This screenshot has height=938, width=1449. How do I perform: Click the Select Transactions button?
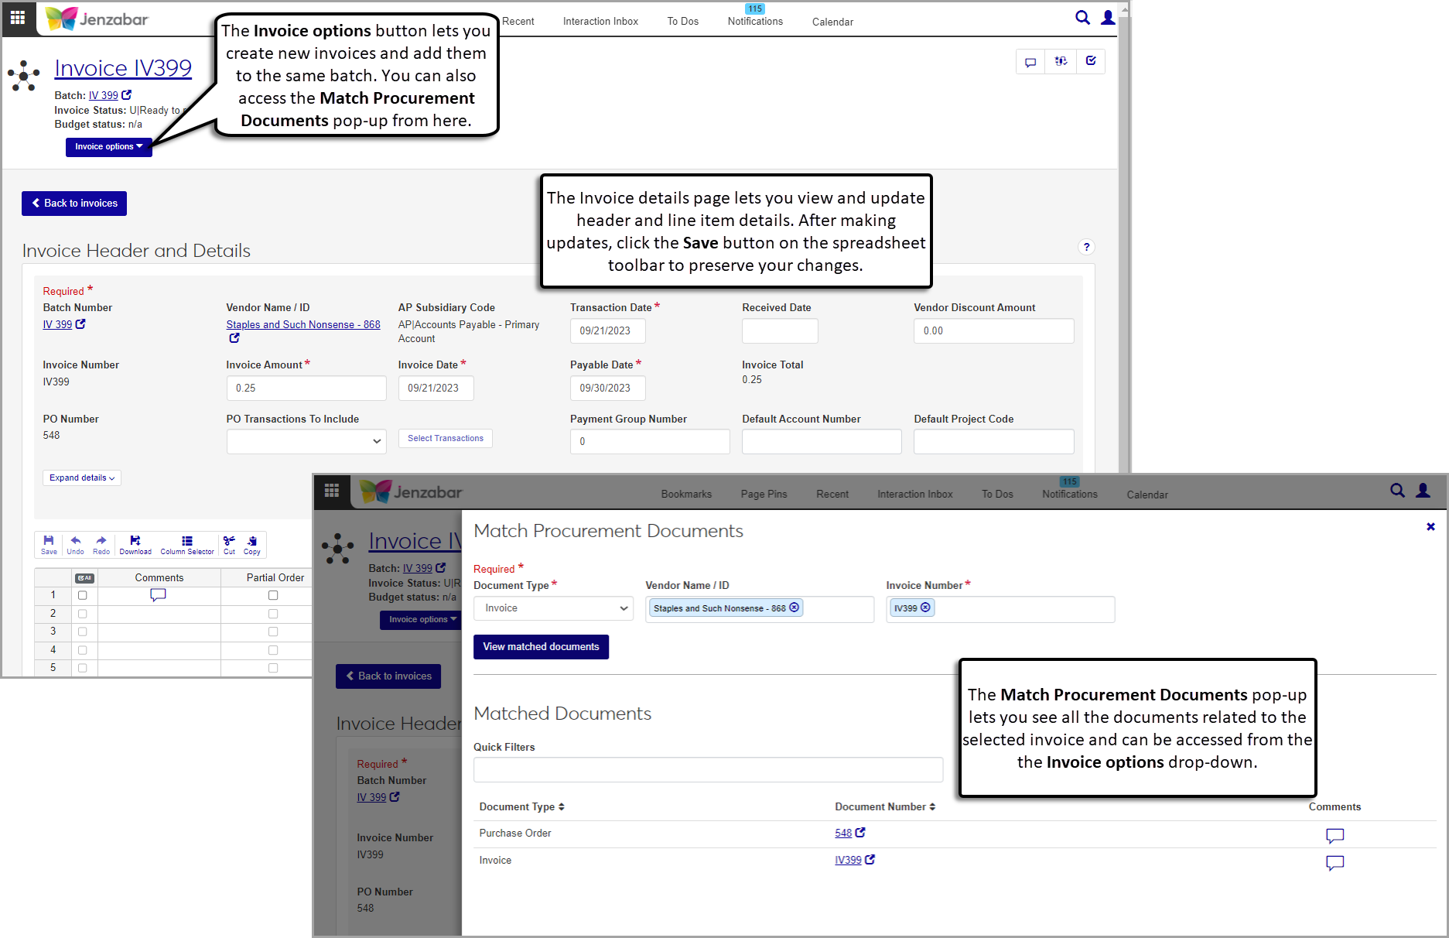click(x=446, y=439)
